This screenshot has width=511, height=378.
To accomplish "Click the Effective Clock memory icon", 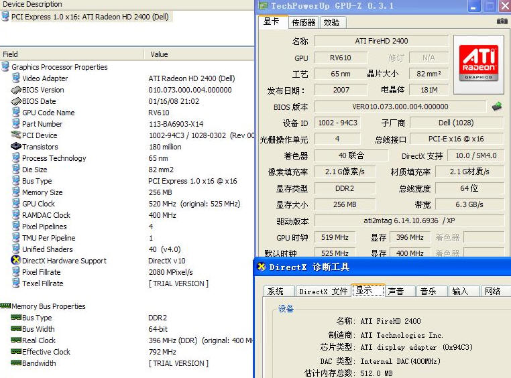I will (x=15, y=351).
